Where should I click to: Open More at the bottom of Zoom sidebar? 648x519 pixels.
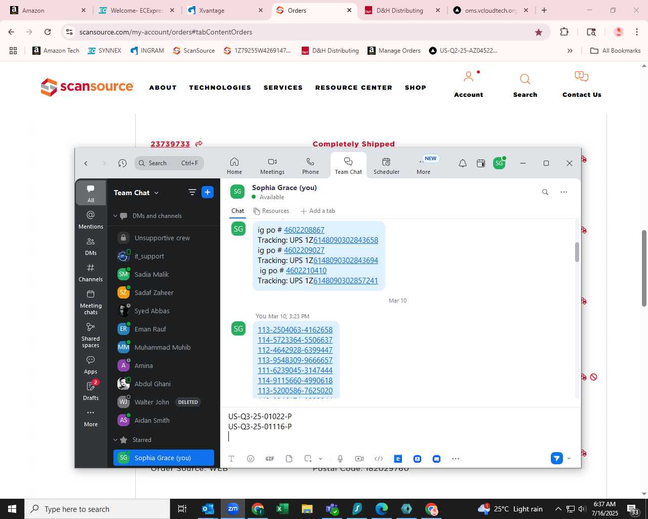click(91, 418)
